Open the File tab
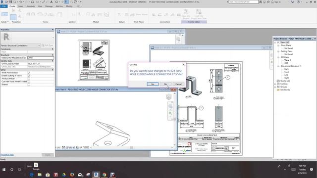 (4, 6)
